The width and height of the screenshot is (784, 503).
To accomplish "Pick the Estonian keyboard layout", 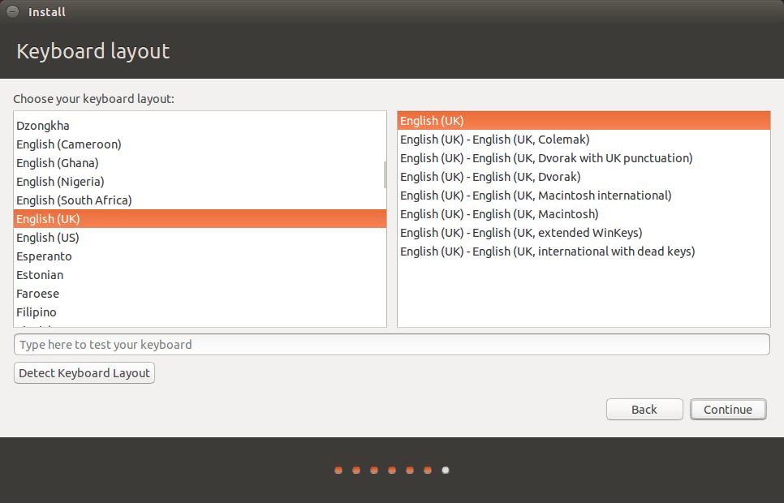I will click(x=200, y=275).
